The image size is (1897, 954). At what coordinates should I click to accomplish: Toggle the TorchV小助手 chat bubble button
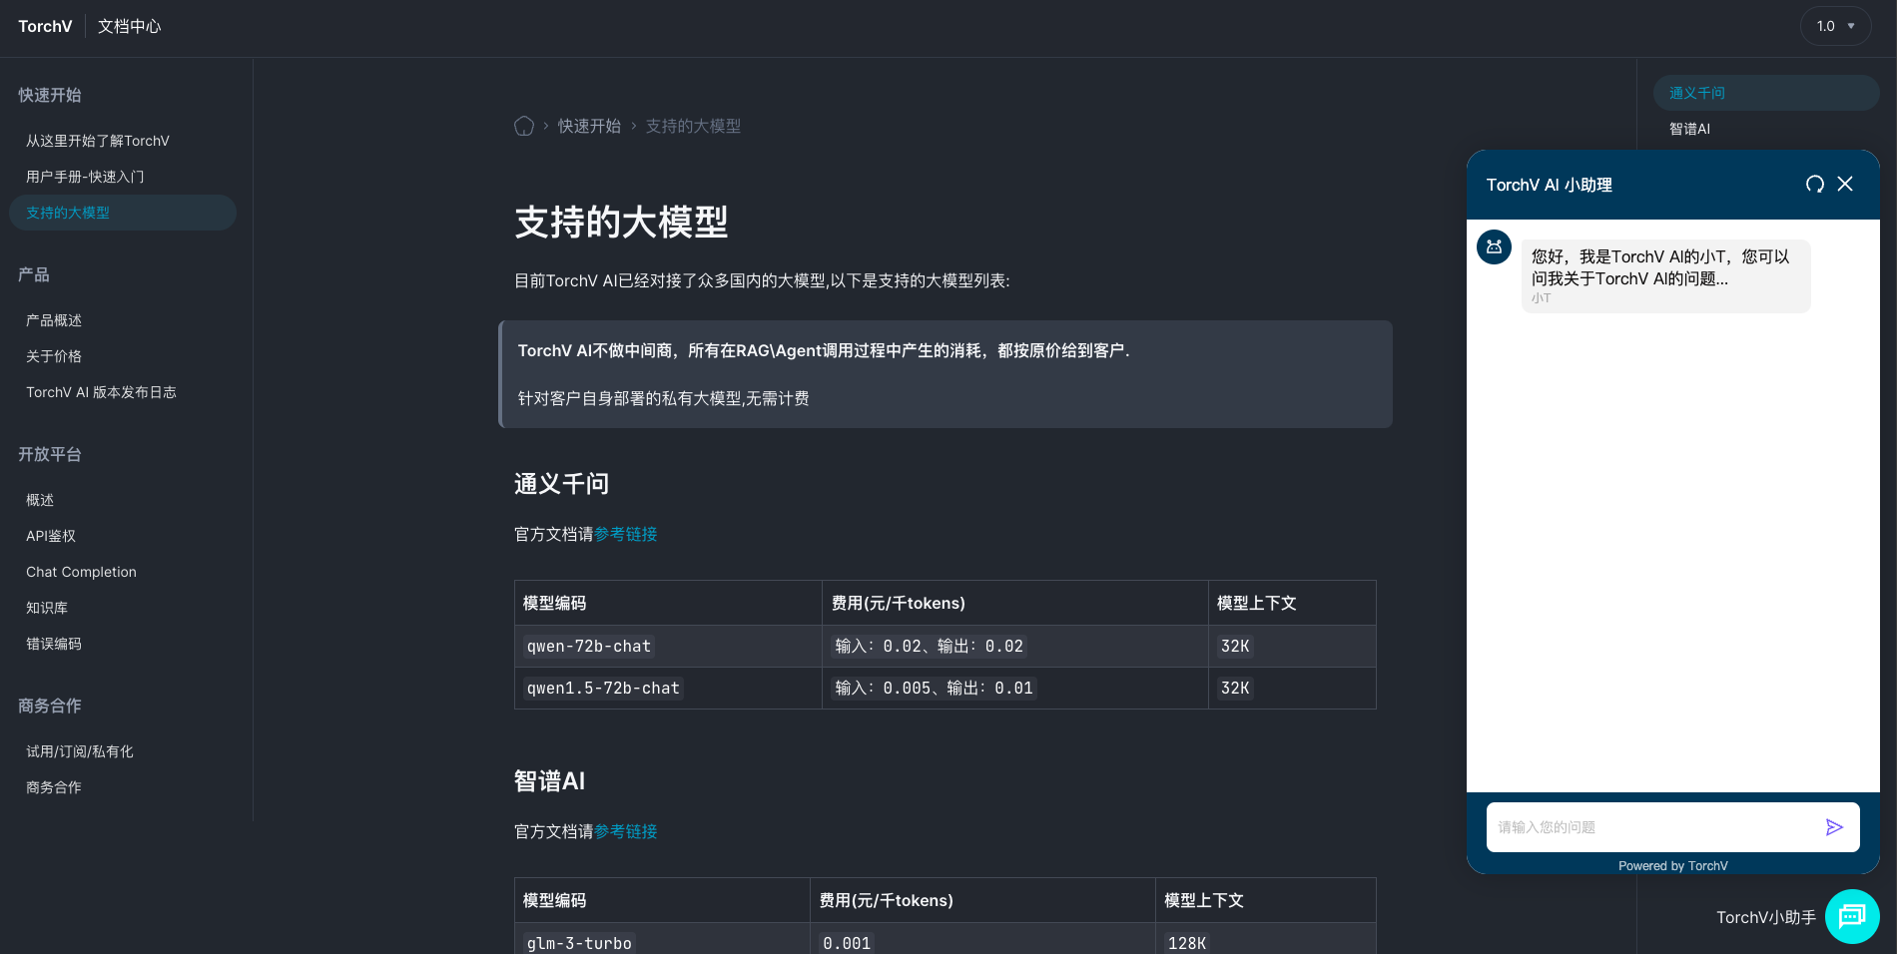[x=1852, y=916]
